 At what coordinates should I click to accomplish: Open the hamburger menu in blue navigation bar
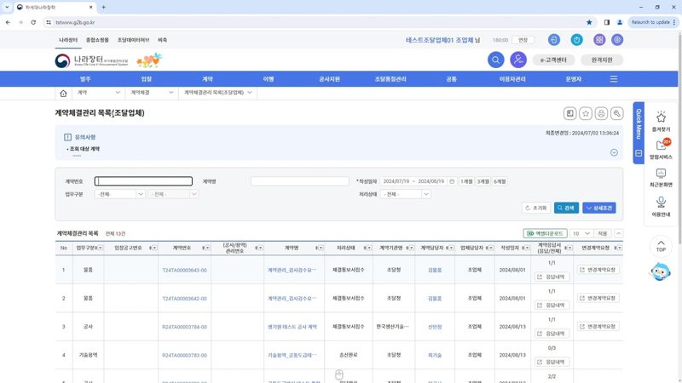click(613, 79)
